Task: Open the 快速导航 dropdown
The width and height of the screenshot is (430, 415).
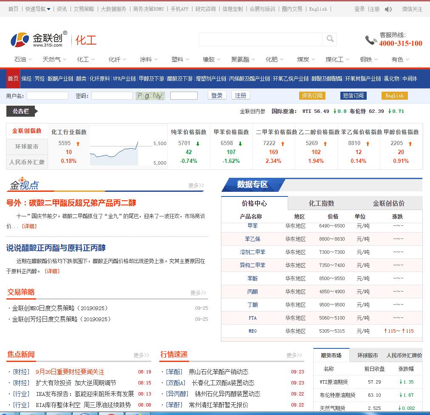Action: click(38, 9)
